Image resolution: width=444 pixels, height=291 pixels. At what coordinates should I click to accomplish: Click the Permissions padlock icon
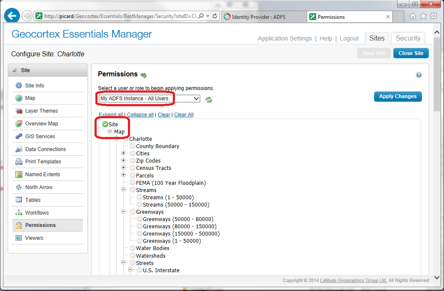(19, 225)
